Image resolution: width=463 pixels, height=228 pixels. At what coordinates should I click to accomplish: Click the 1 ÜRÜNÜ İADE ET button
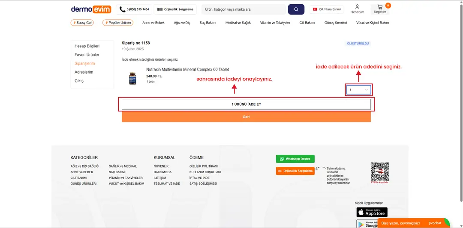point(246,104)
